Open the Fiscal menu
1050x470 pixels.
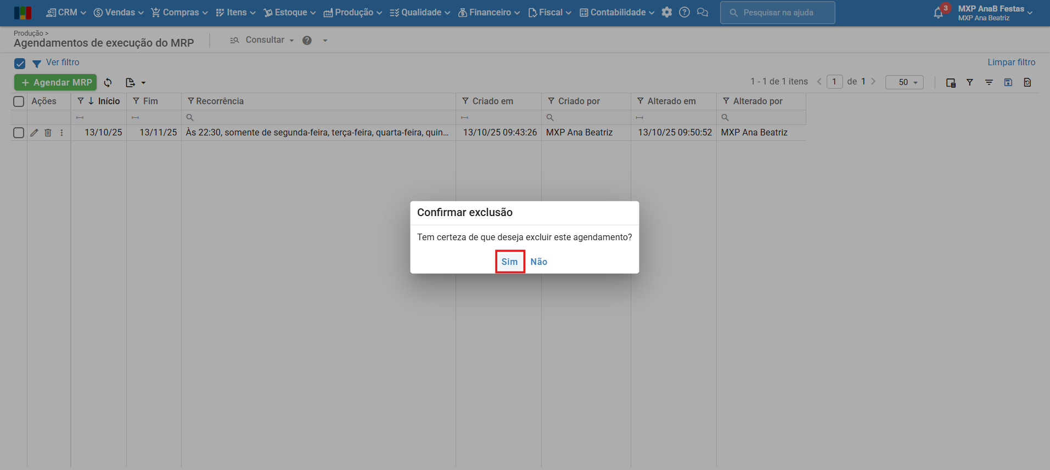pyautogui.click(x=550, y=12)
